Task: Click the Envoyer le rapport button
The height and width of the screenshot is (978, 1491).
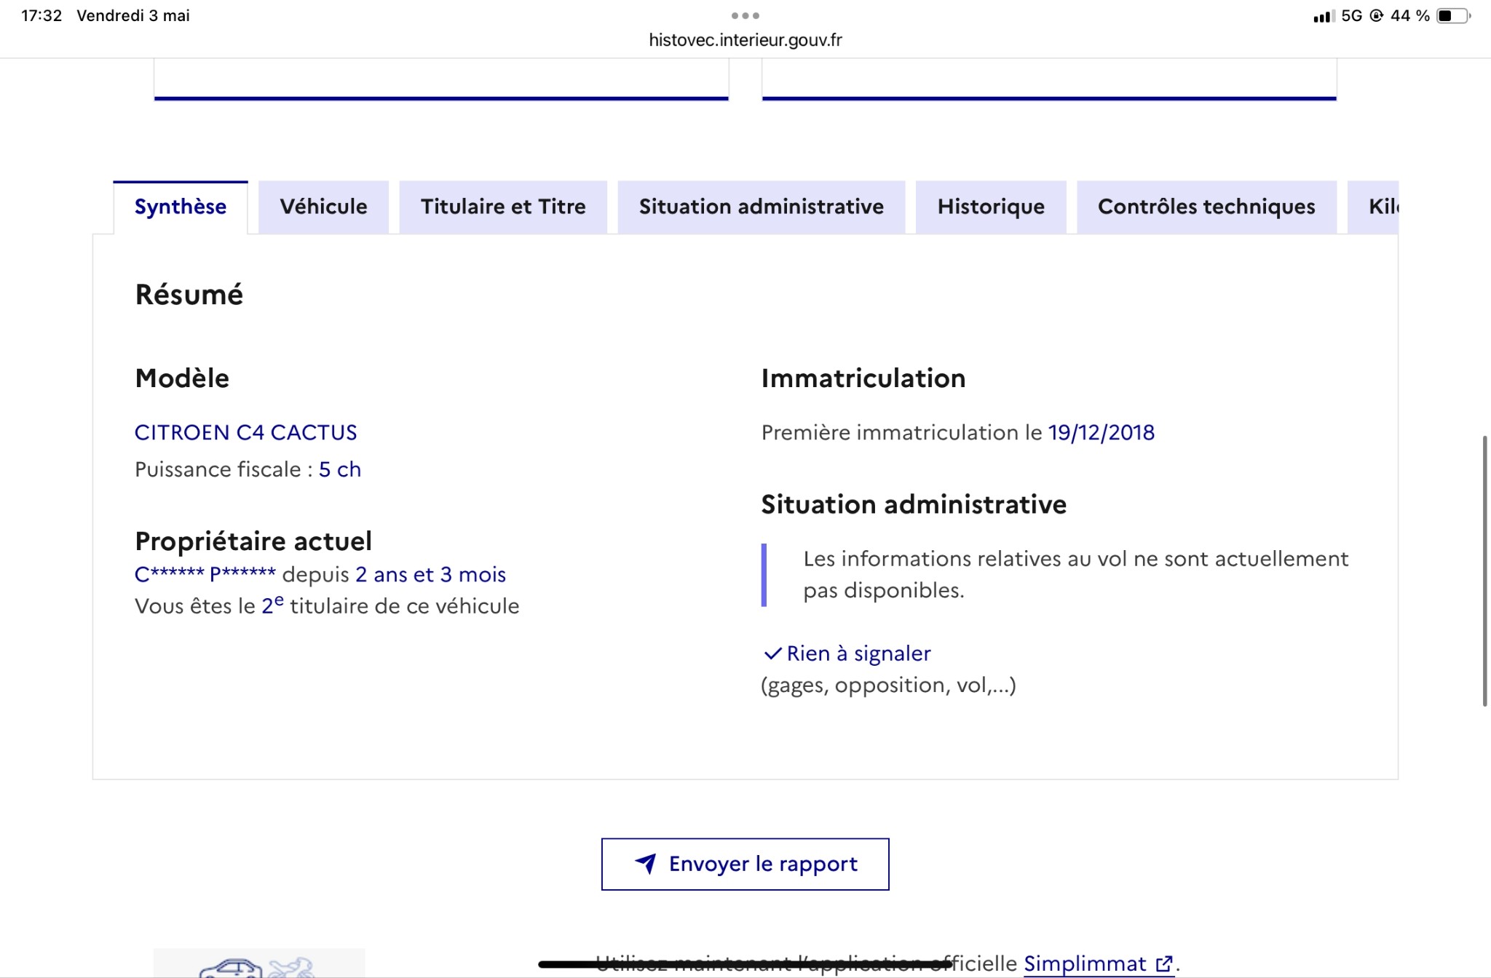Action: 745,864
